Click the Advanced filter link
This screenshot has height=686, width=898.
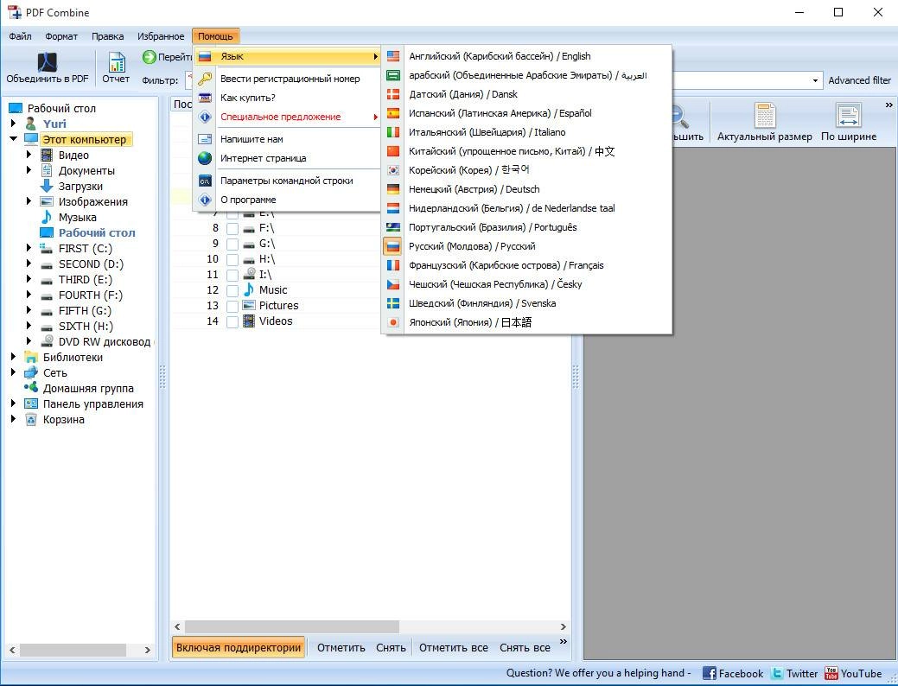point(859,80)
